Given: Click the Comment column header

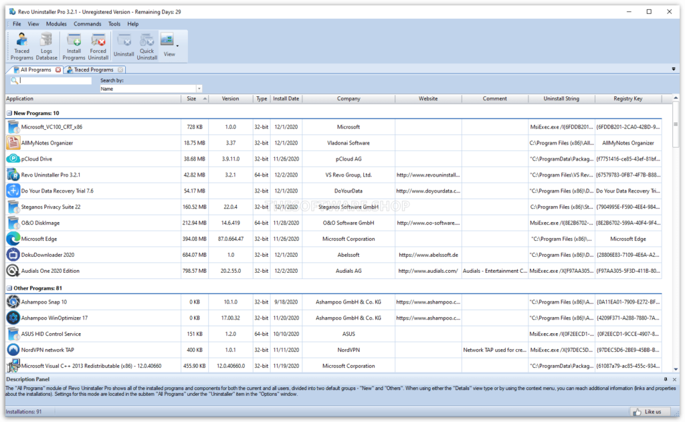Looking at the screenshot, I should [x=495, y=99].
